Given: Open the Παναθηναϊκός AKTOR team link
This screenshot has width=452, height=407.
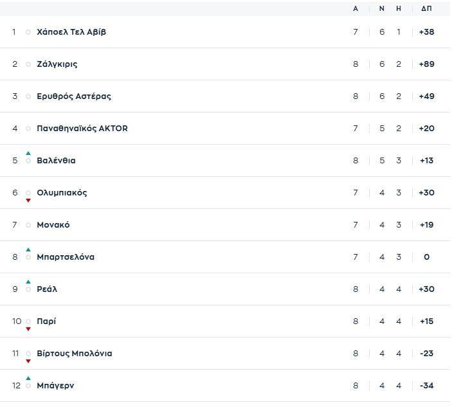Looking at the screenshot, I should point(82,129).
